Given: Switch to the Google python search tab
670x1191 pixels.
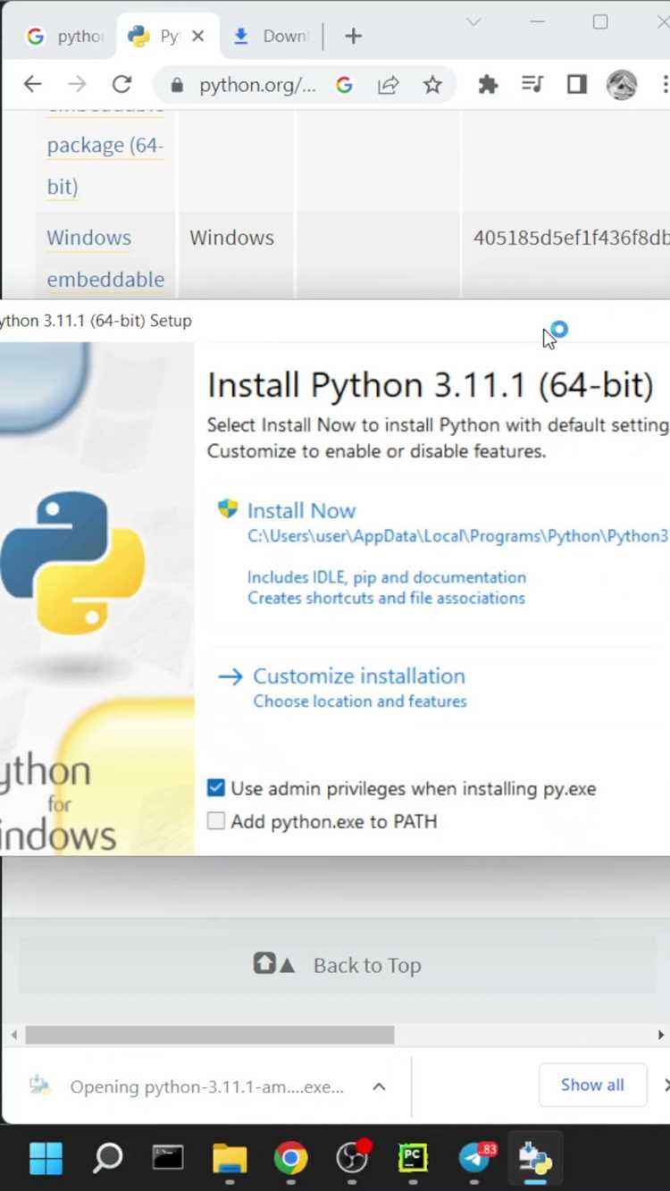Looking at the screenshot, I should tap(64, 36).
